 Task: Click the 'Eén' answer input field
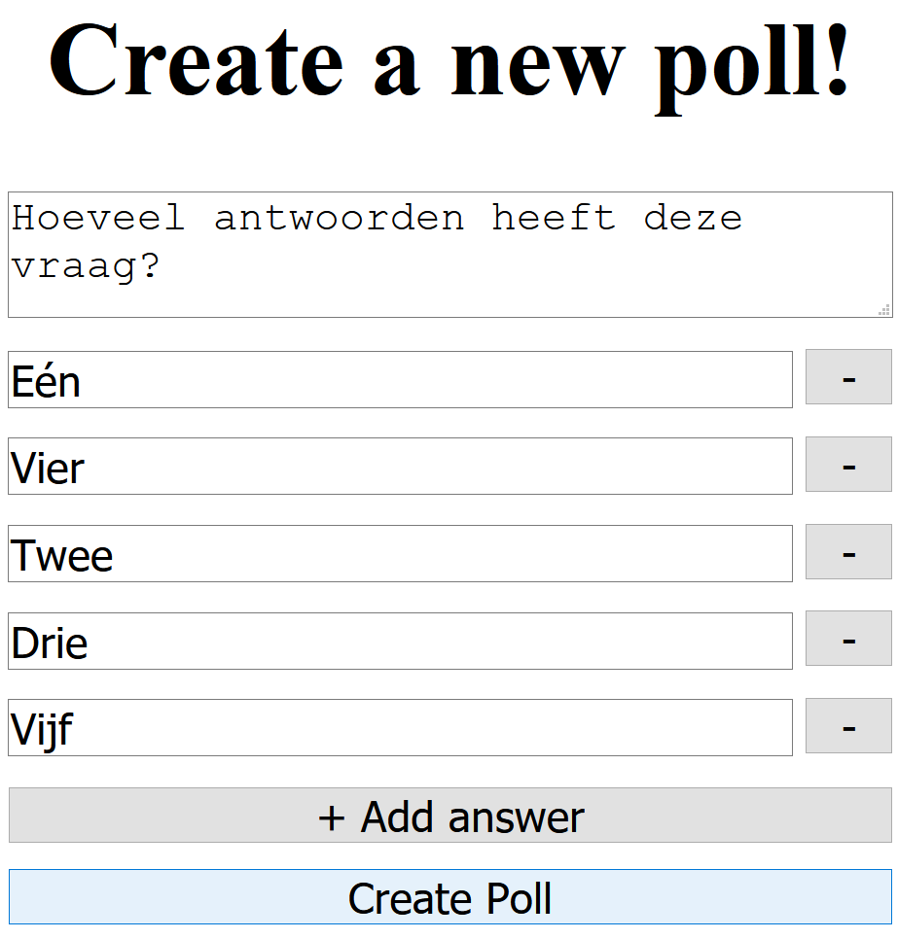[x=400, y=380]
